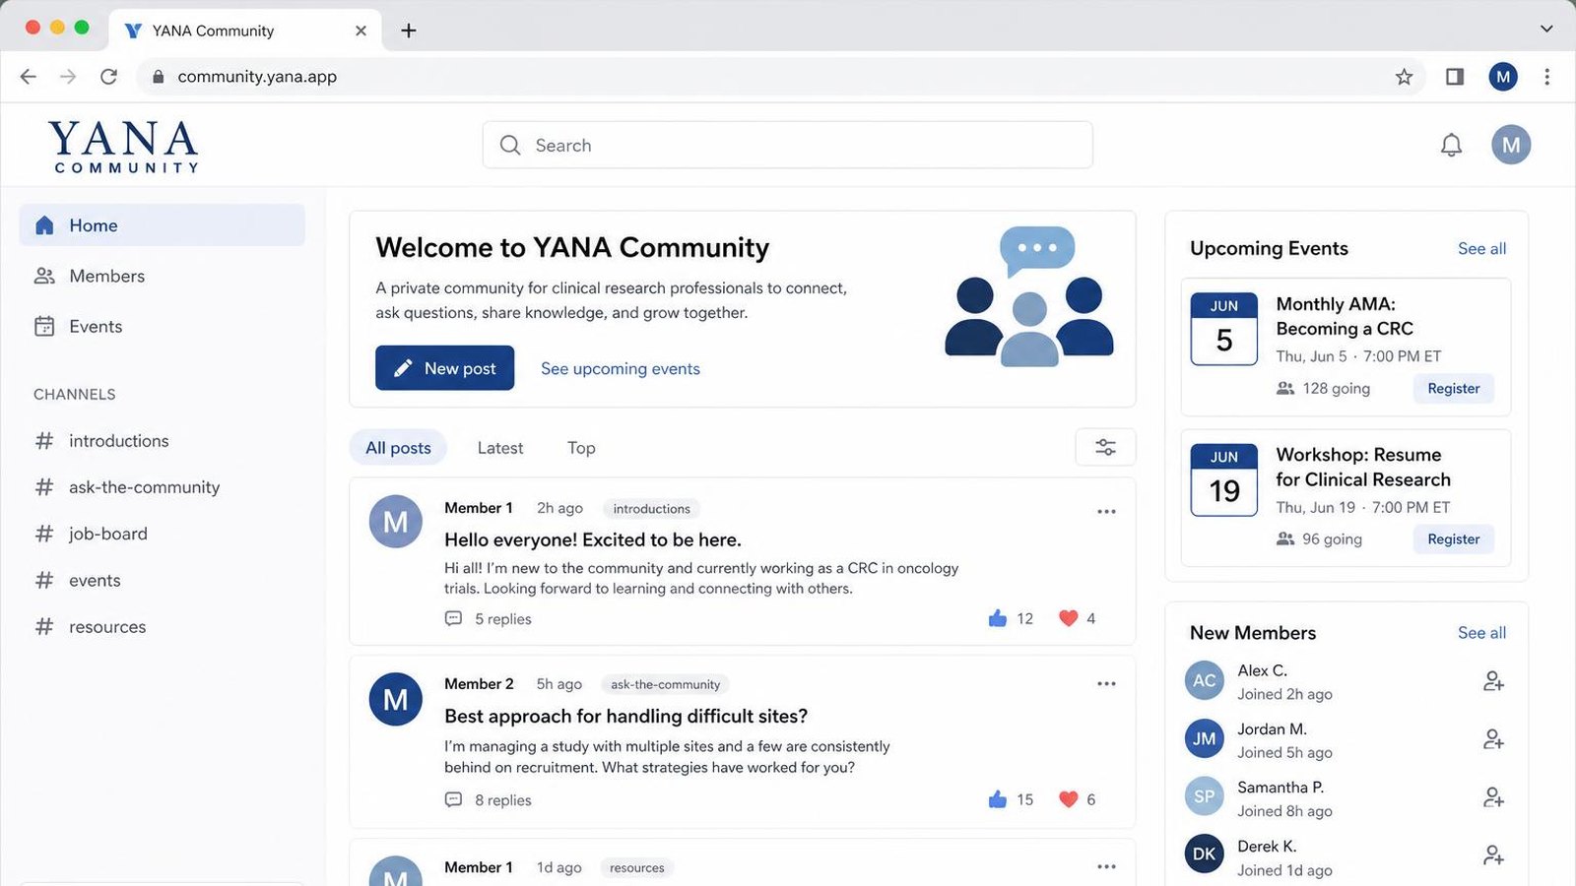The image size is (1576, 886).
Task: Go back in browser history
Action: click(x=28, y=77)
